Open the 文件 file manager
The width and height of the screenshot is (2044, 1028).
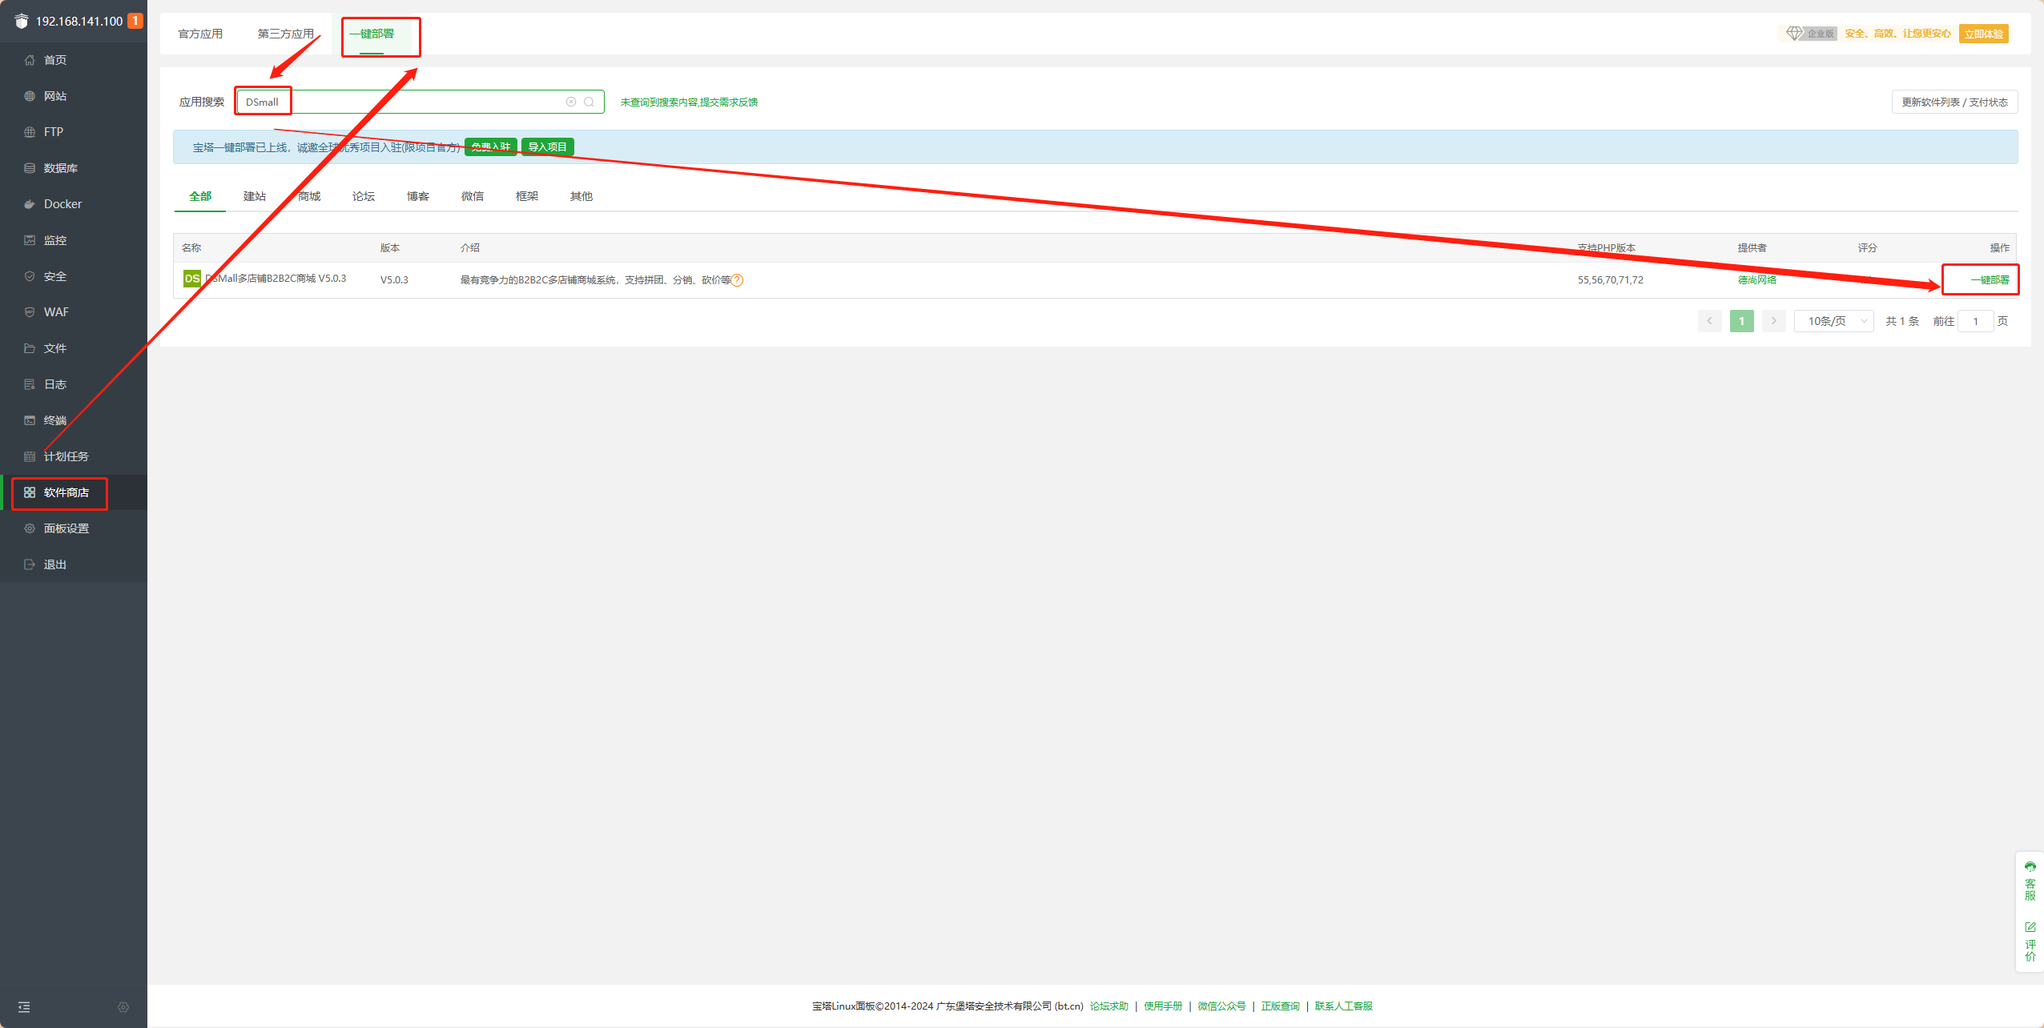74,348
